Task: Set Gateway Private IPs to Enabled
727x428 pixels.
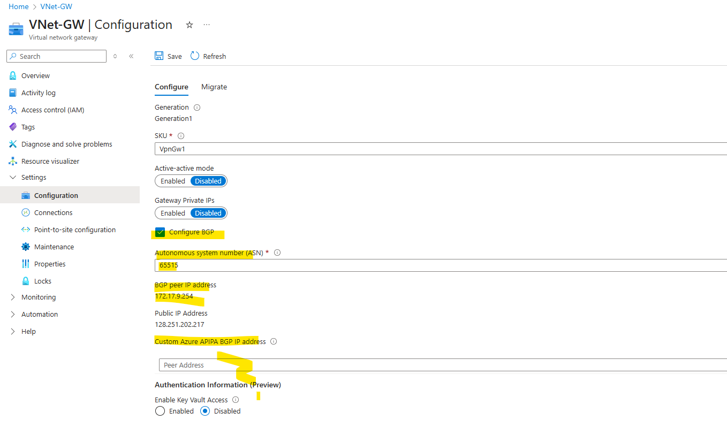Action: tap(173, 213)
